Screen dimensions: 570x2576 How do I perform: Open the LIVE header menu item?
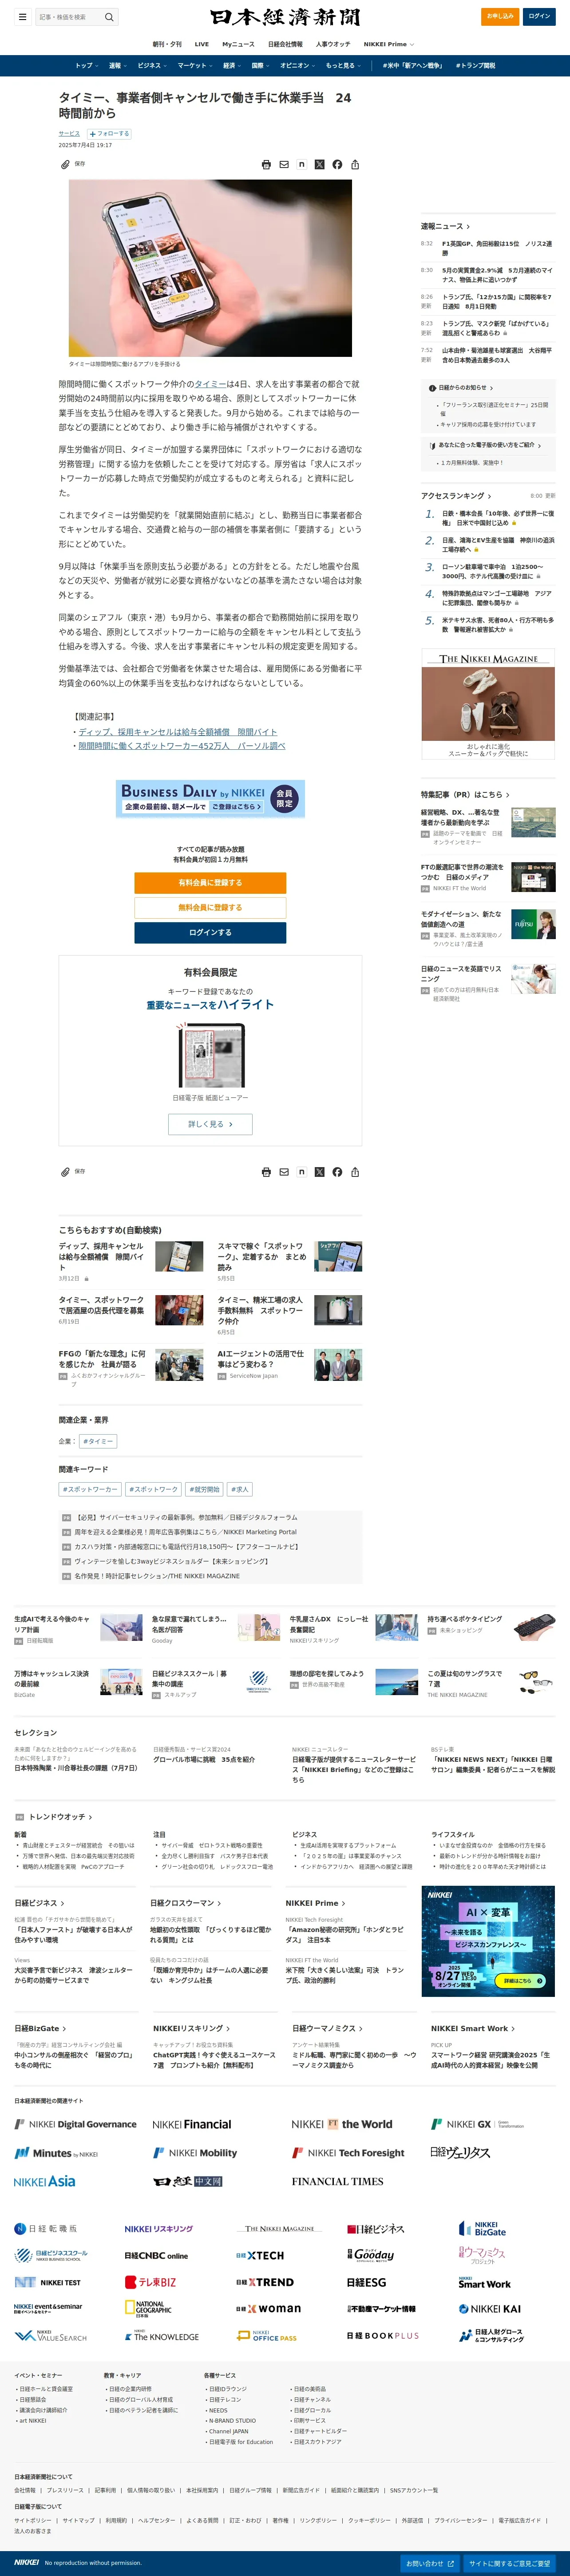pos(202,44)
